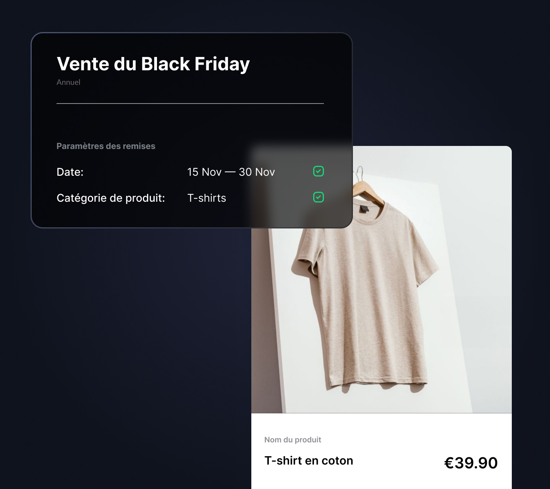Select the 30 Nov end date

pos(257,172)
